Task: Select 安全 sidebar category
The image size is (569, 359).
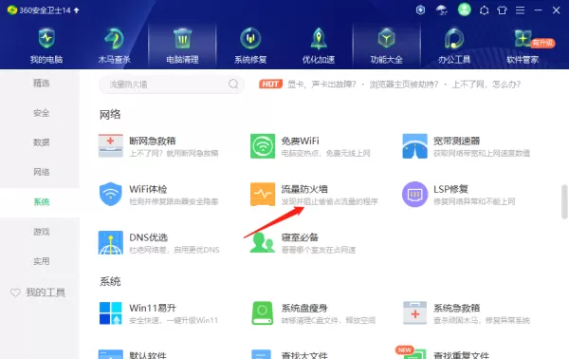Action: click(42, 113)
